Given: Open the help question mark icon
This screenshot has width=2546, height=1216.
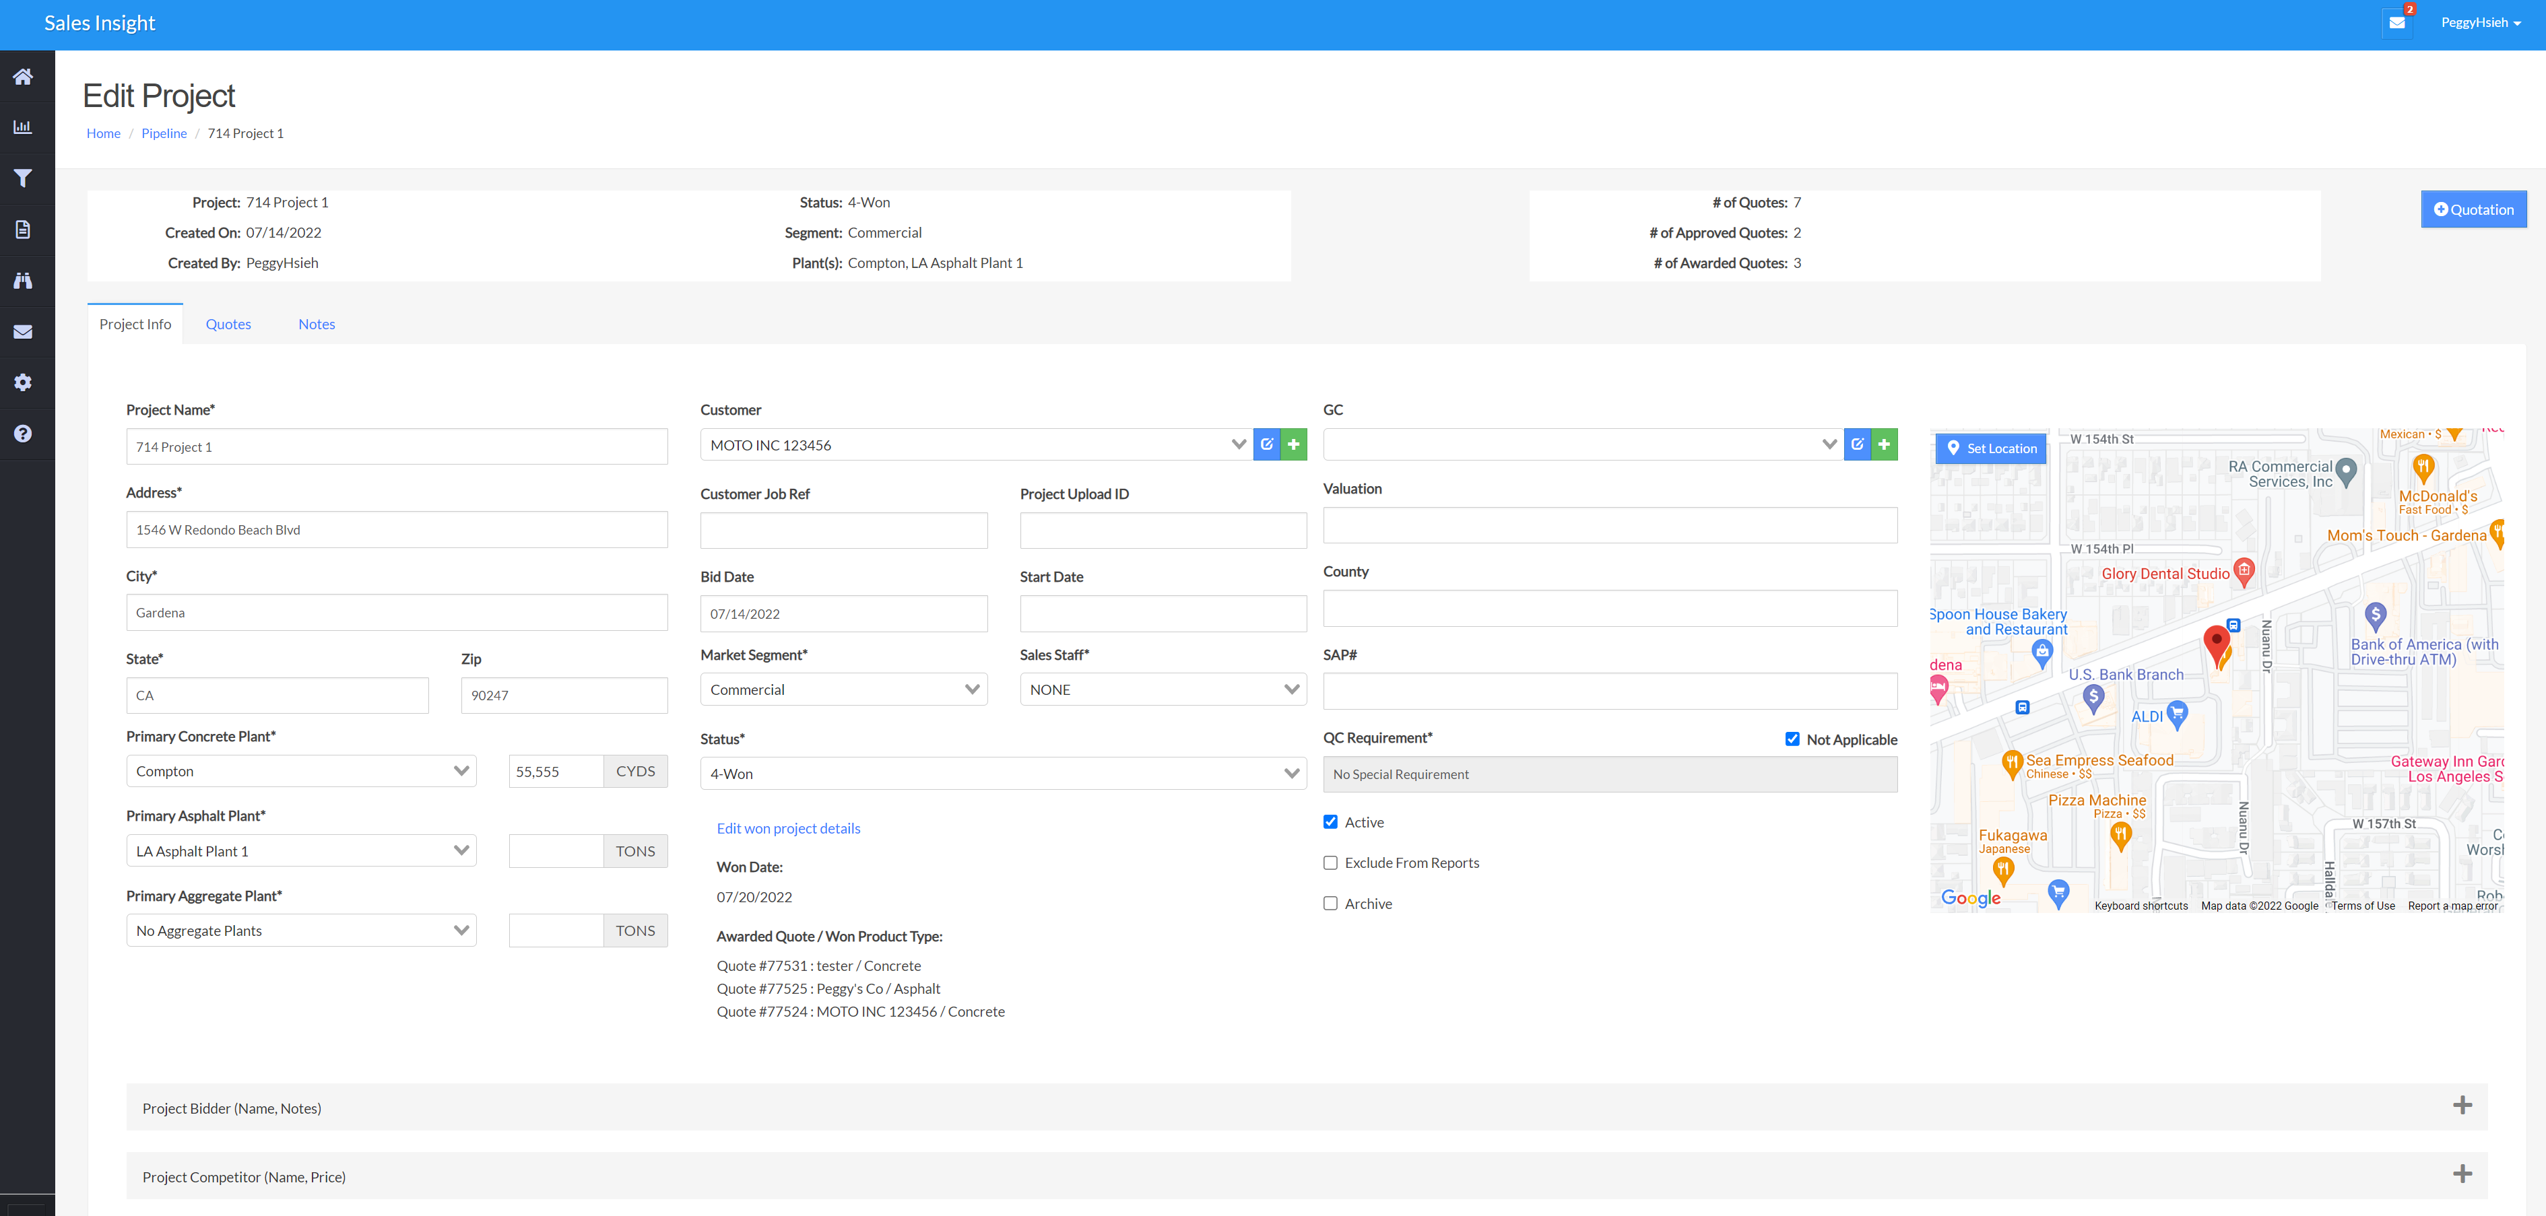Looking at the screenshot, I should coord(23,434).
